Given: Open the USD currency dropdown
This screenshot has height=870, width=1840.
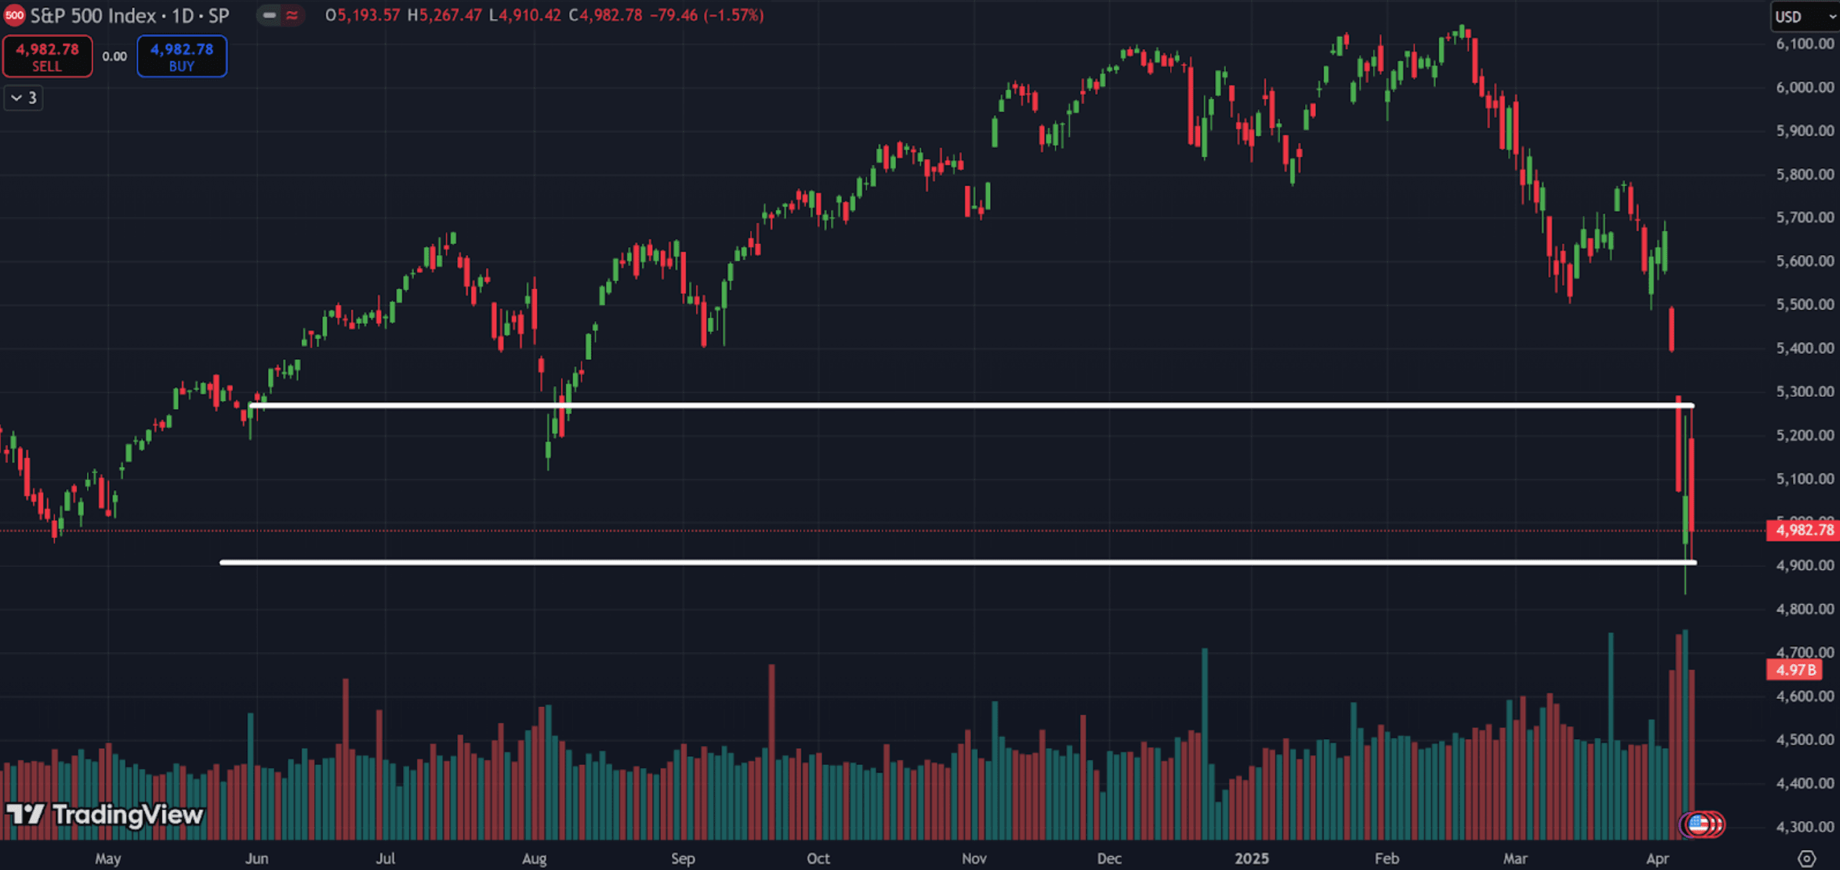Looking at the screenshot, I should click(x=1803, y=16).
